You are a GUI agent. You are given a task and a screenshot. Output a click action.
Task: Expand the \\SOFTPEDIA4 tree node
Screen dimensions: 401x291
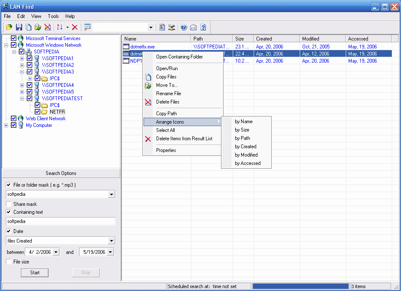point(22,86)
